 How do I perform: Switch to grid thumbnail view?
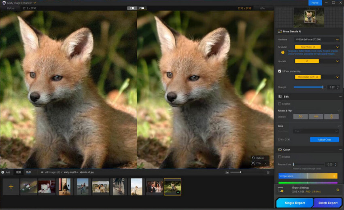click(19, 172)
